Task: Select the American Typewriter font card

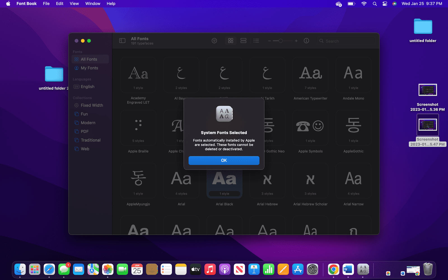Action: click(311, 75)
